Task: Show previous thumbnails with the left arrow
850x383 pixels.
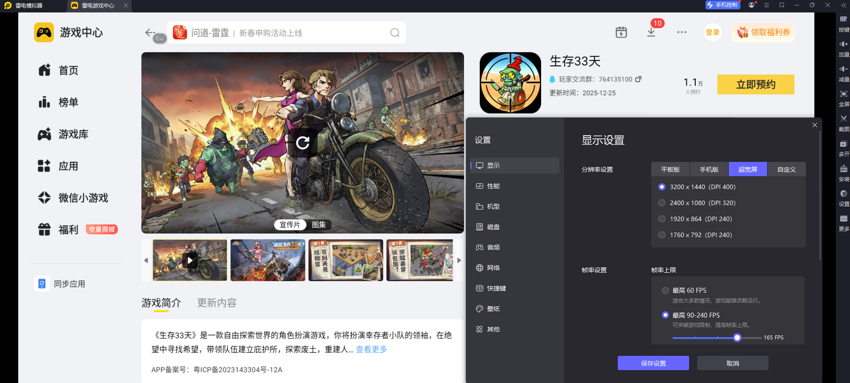Action: click(146, 260)
